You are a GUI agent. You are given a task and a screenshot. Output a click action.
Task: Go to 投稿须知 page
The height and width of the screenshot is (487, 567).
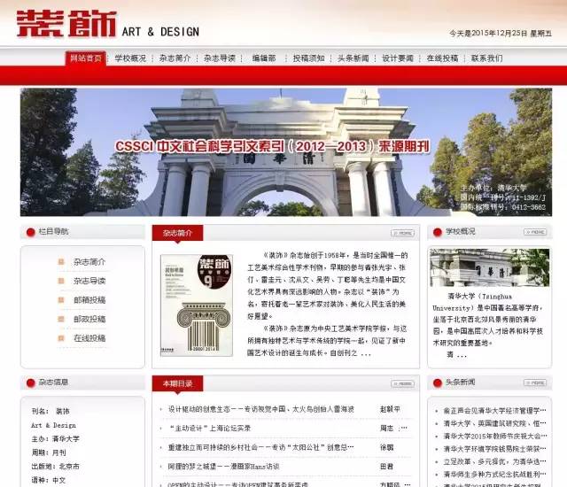[x=309, y=58]
